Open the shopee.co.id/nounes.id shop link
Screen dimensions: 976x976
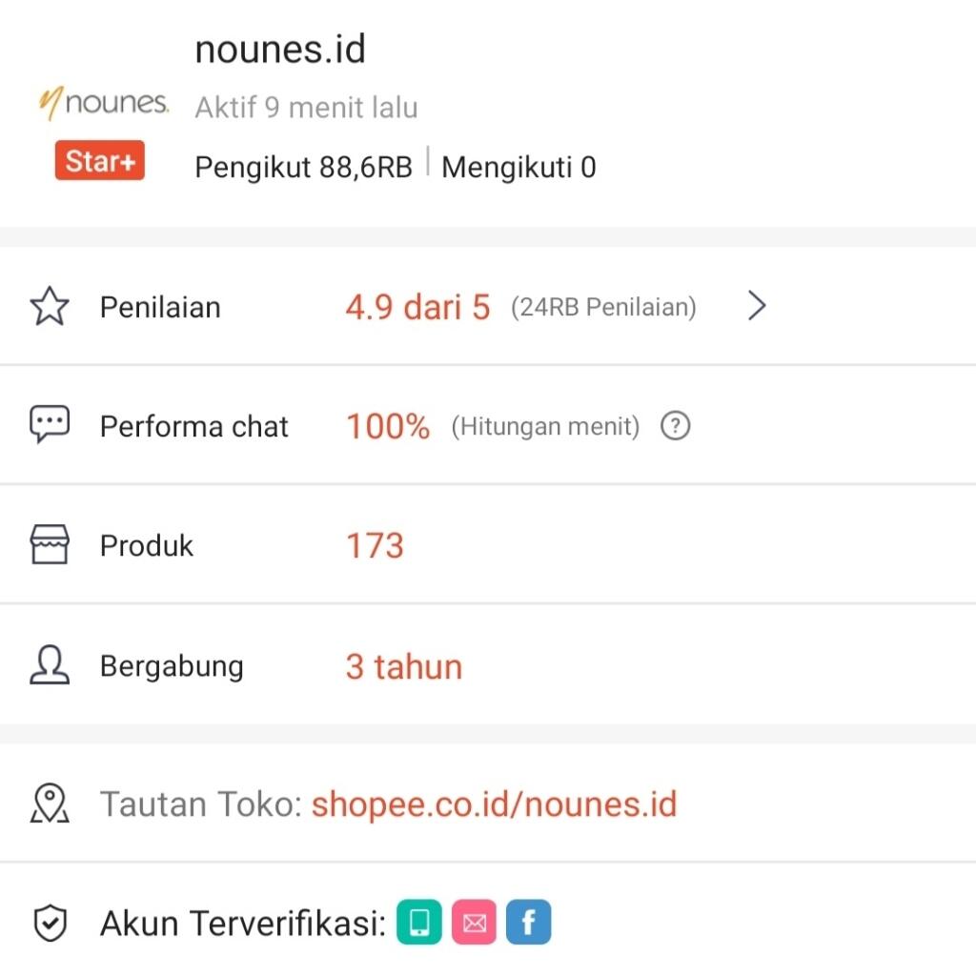pos(494,803)
